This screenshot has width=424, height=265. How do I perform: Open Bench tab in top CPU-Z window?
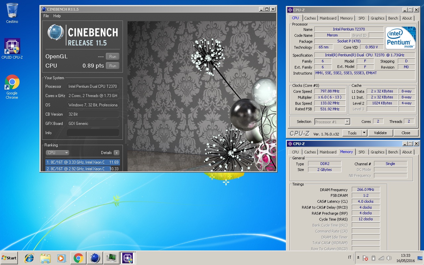393,18
